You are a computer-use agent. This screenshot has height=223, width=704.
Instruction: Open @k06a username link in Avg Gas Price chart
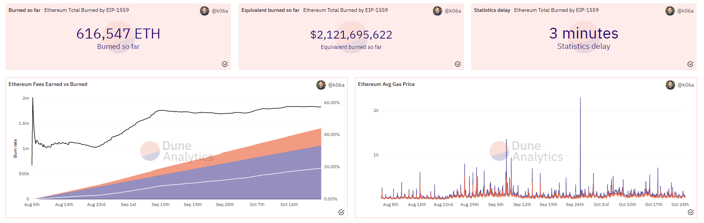point(686,85)
